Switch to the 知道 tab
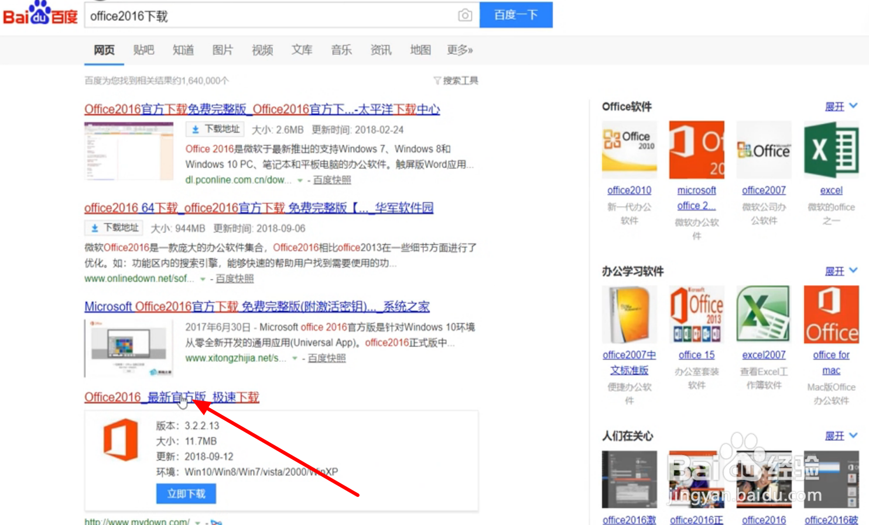Screen dimensions: 869x525 point(183,50)
